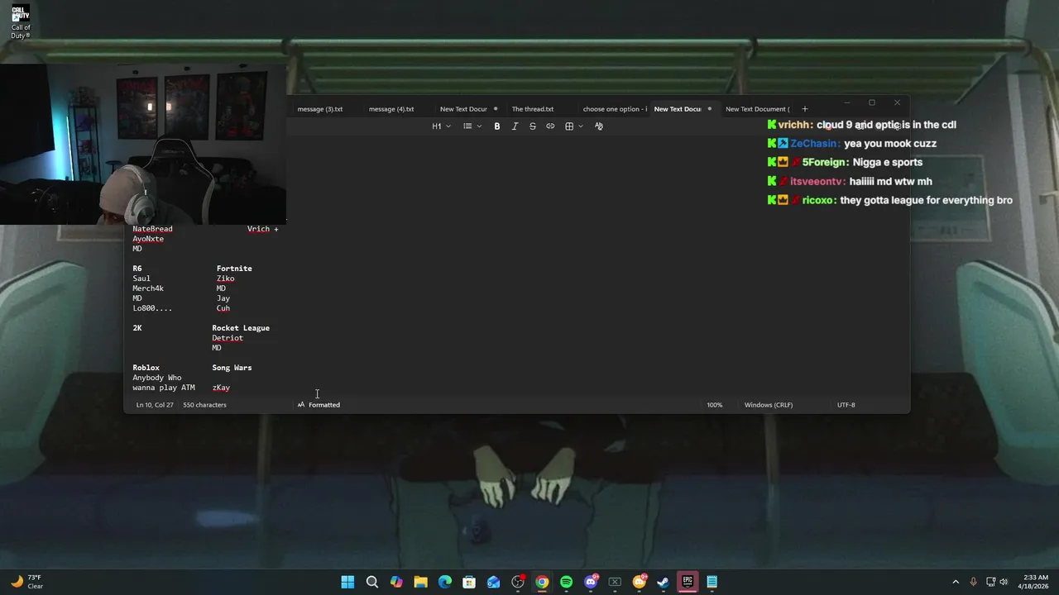Open the weather widget showing 73°F
This screenshot has height=595, width=1059.
pos(26,582)
